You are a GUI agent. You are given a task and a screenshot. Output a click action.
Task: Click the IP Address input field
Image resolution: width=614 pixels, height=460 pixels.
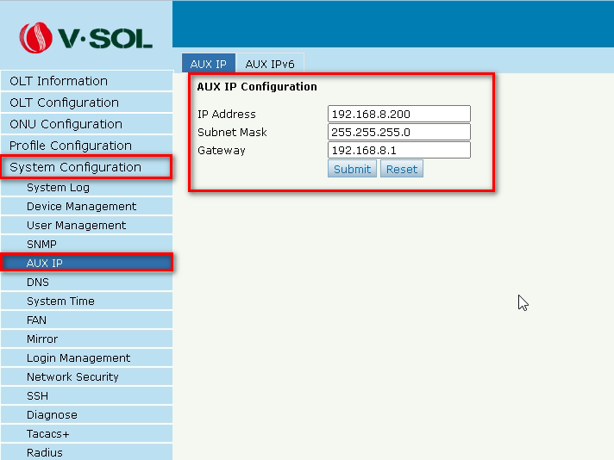point(398,114)
